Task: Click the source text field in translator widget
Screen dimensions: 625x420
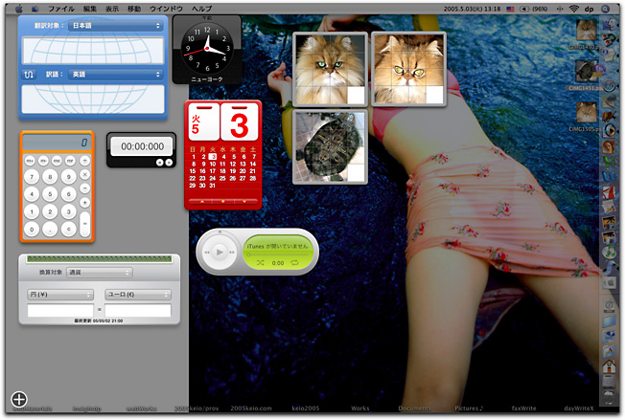Action: pyautogui.click(x=94, y=48)
